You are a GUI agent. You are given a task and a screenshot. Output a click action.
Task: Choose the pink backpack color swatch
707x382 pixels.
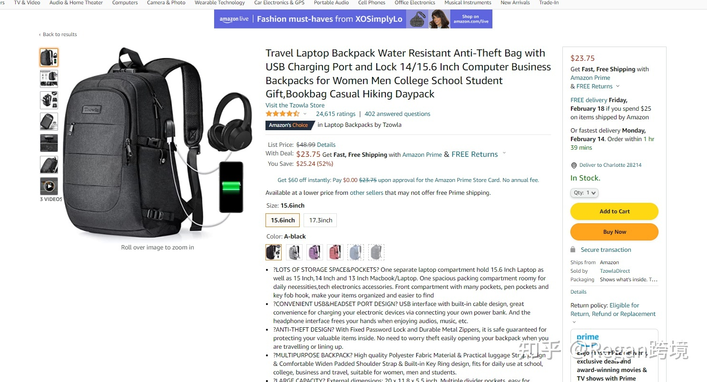point(335,252)
